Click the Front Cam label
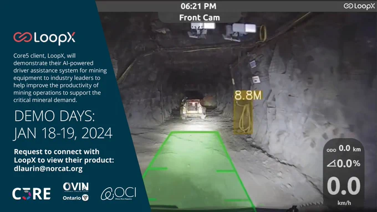The height and width of the screenshot is (212, 377). (x=200, y=18)
